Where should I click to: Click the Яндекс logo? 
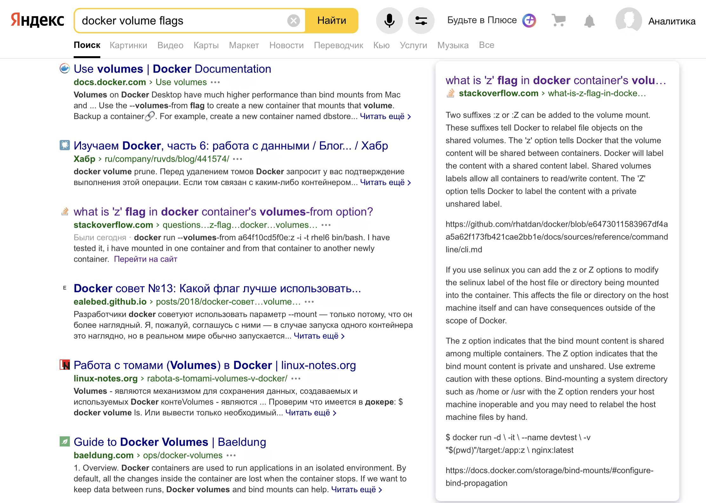37,20
